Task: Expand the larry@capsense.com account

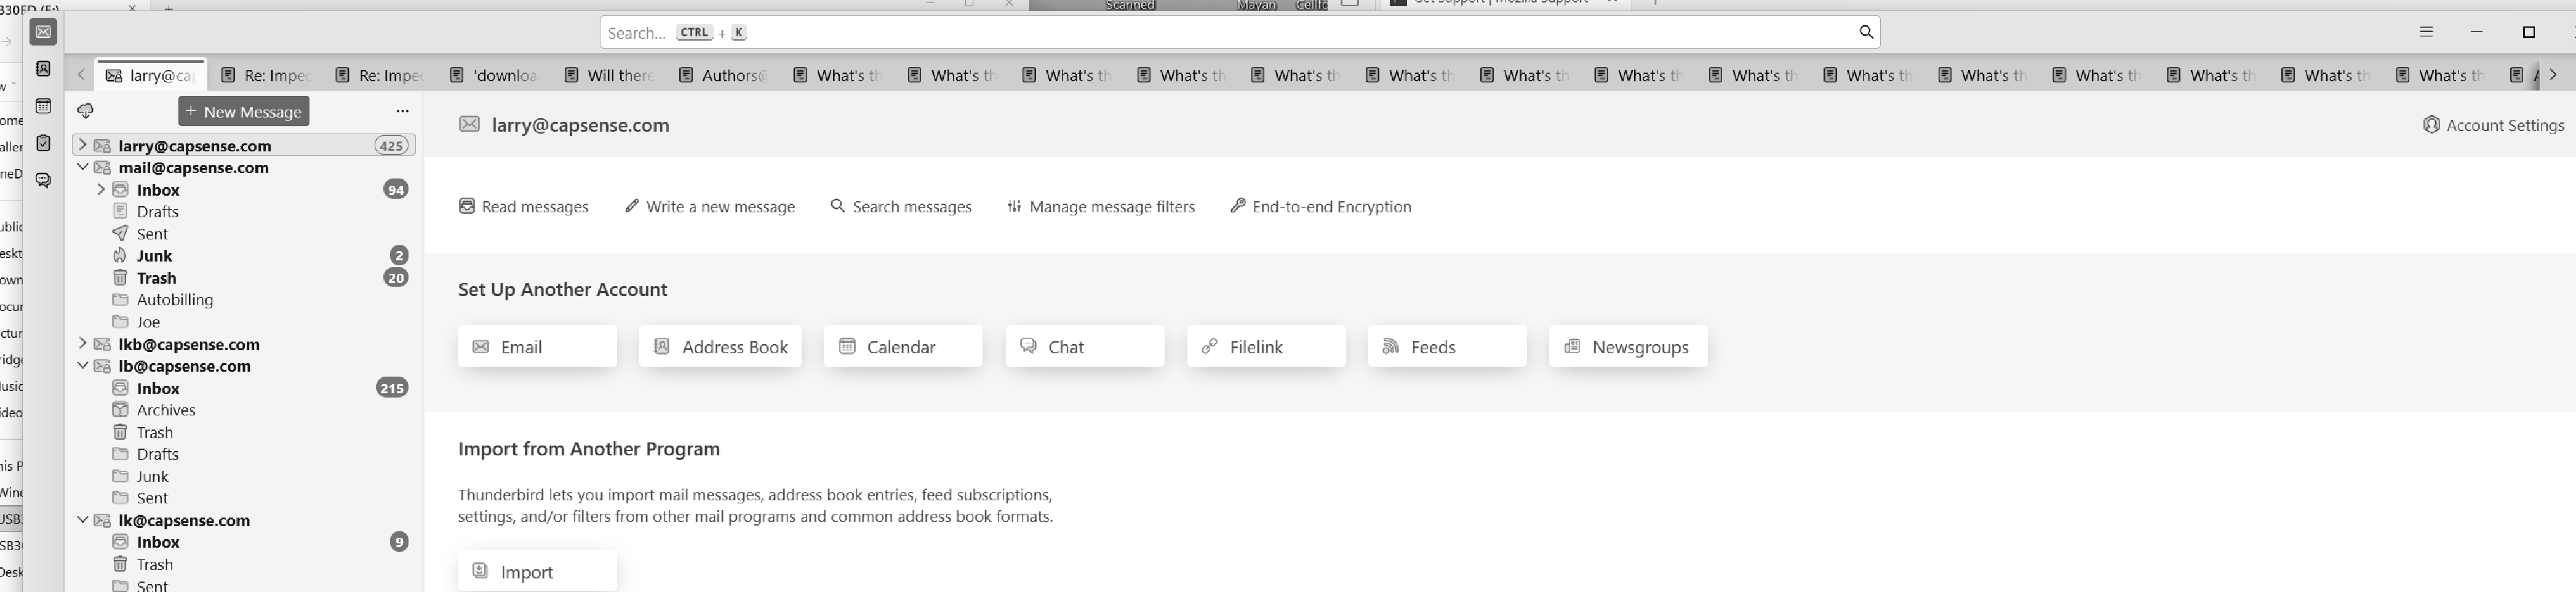Action: pos(83,146)
